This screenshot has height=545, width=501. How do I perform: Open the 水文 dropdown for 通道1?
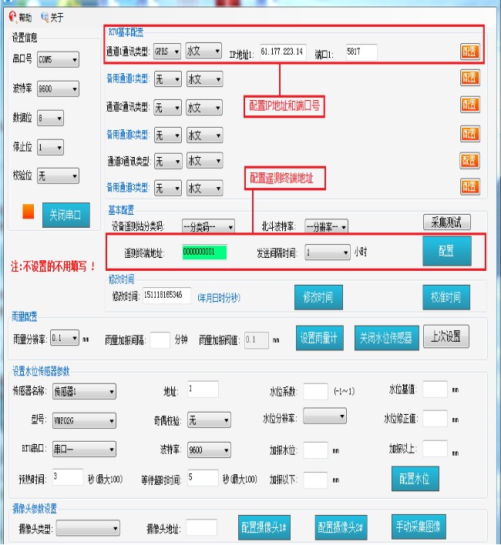coord(204,51)
